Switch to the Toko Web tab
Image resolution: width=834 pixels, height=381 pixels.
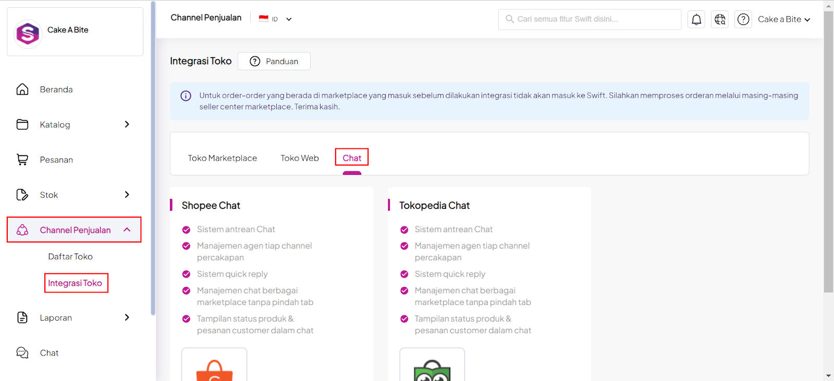click(300, 158)
